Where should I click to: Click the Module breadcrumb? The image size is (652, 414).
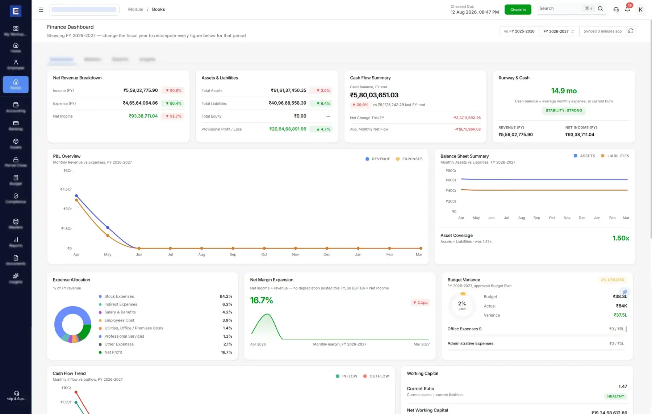[x=135, y=9]
